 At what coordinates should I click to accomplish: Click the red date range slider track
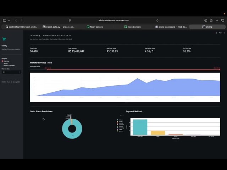click(134, 70)
